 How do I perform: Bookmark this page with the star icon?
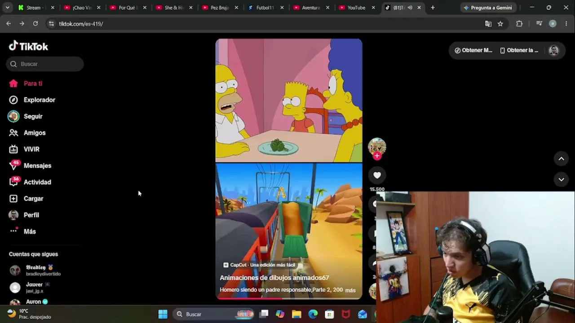click(x=500, y=24)
